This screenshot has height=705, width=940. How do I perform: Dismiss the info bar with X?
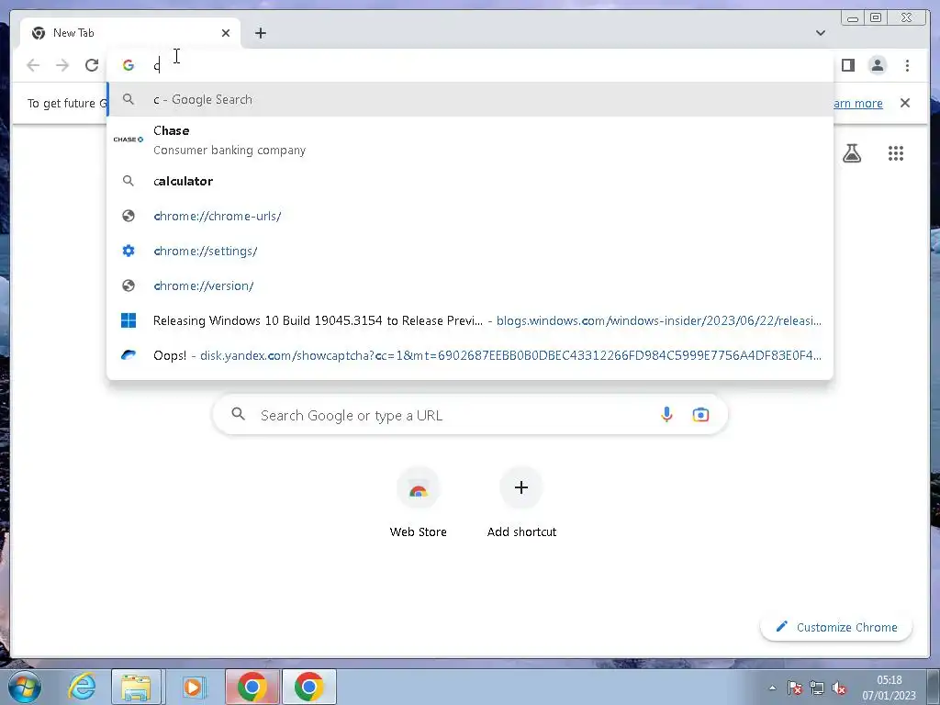905,103
